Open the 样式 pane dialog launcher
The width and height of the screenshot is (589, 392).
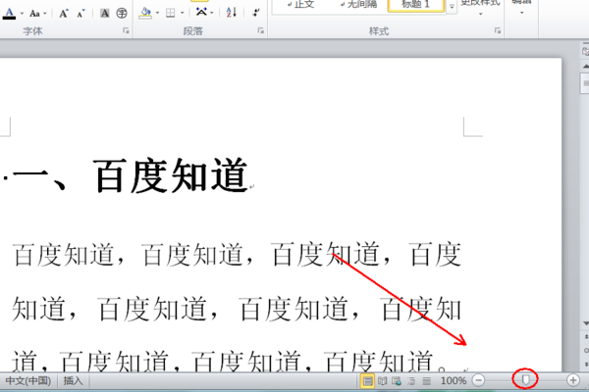(498, 30)
